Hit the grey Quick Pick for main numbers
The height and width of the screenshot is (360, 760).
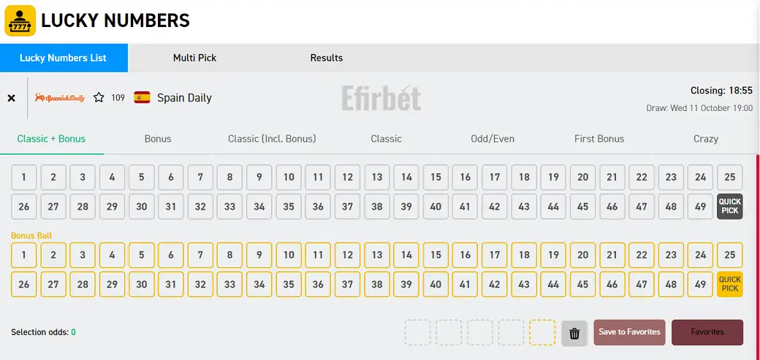(729, 207)
